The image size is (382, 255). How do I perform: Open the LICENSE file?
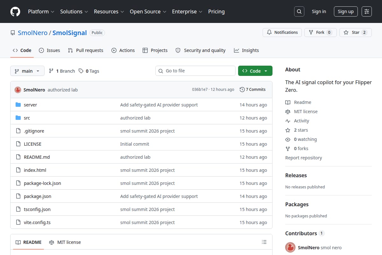[32, 144]
